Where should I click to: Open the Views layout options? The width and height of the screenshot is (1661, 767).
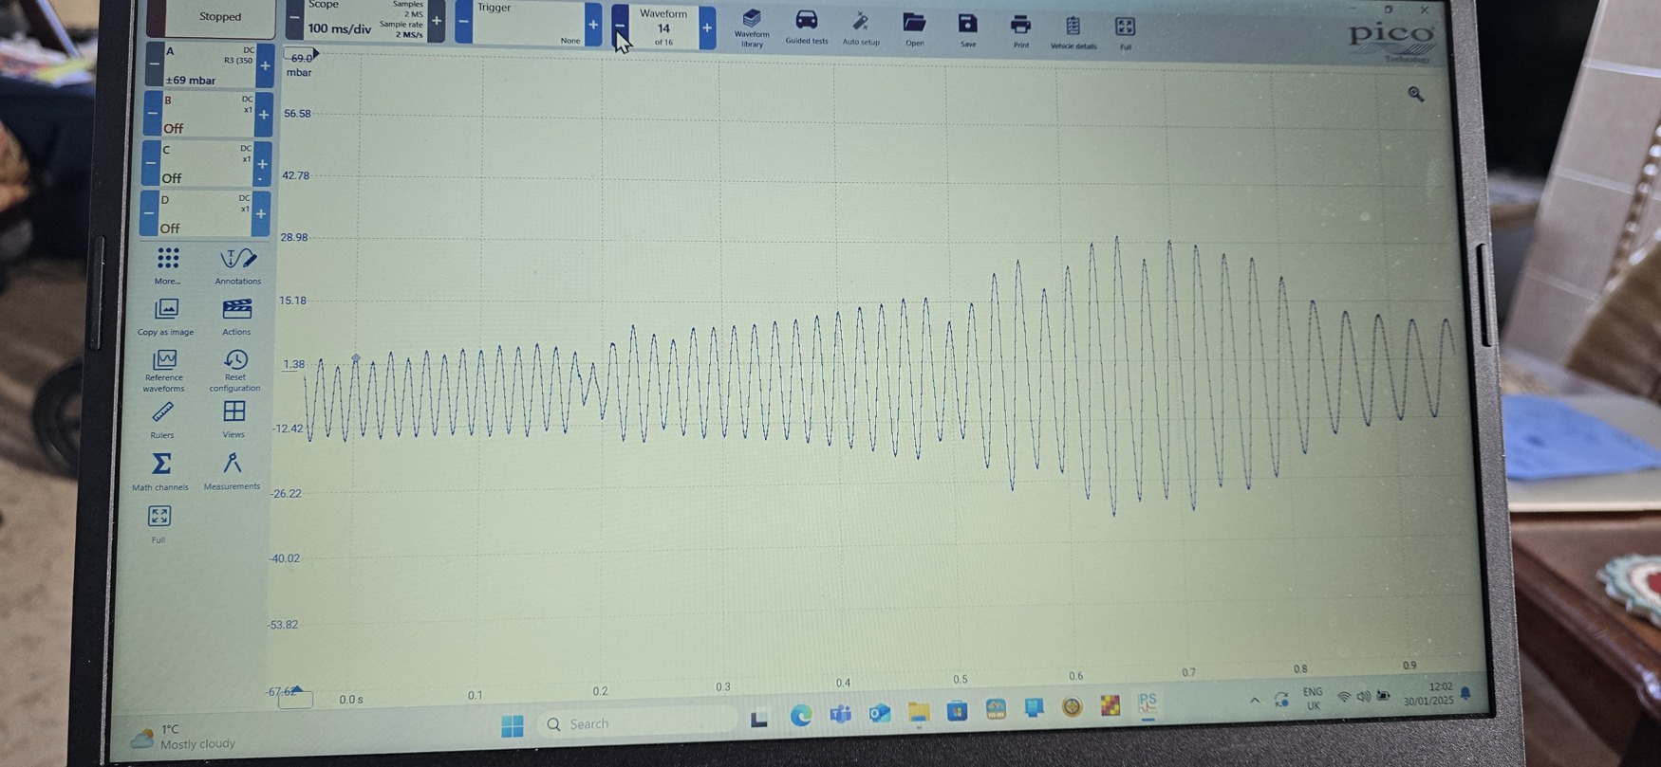coord(233,419)
